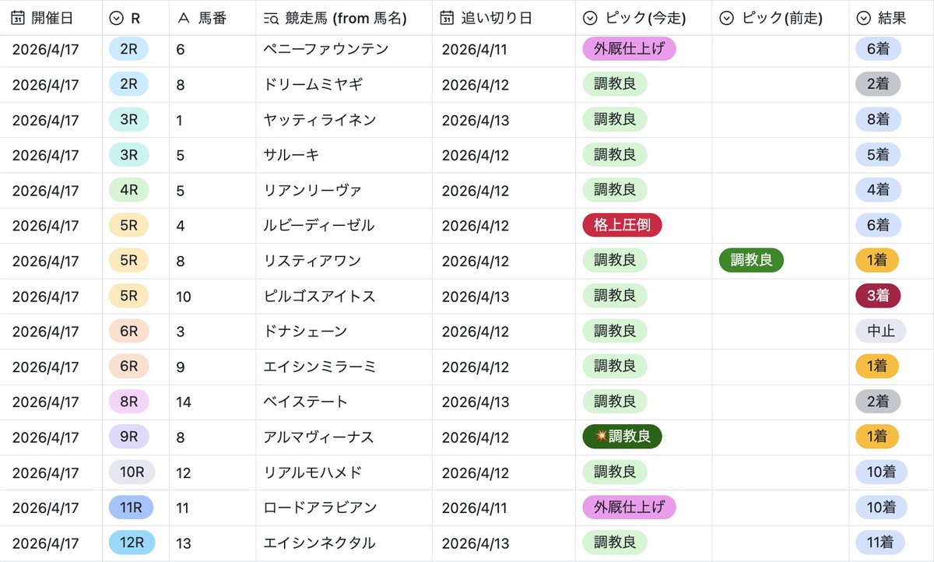Select the 2R tag in ペニーファウンテン row
The image size is (934, 562).
click(x=129, y=49)
